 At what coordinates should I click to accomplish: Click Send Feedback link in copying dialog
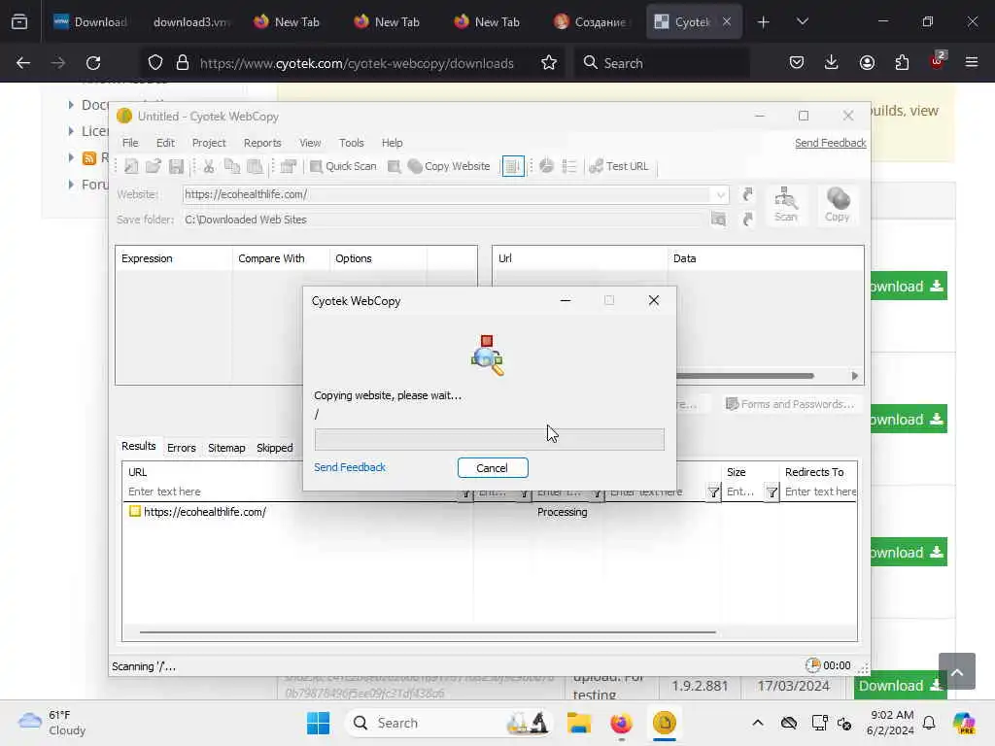(x=350, y=467)
